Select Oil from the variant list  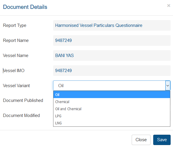[112, 95]
